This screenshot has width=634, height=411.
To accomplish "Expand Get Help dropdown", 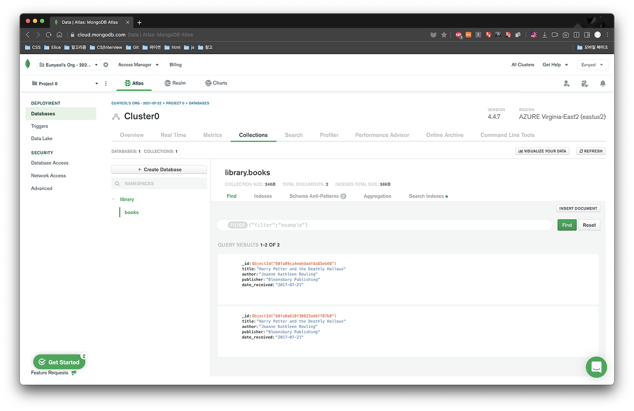I will point(555,65).
